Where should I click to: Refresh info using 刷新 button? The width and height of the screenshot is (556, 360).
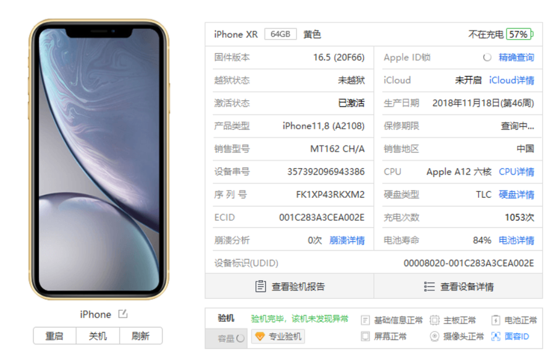tap(141, 336)
